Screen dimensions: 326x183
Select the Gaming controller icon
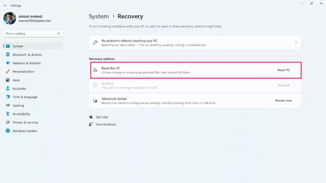[x=8, y=105]
